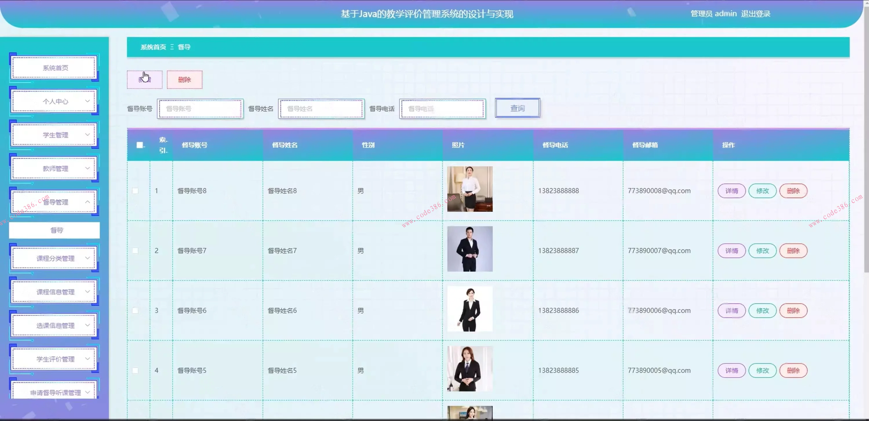The width and height of the screenshot is (869, 421).
Task: Check the row 1 checkbox
Action: (x=135, y=191)
